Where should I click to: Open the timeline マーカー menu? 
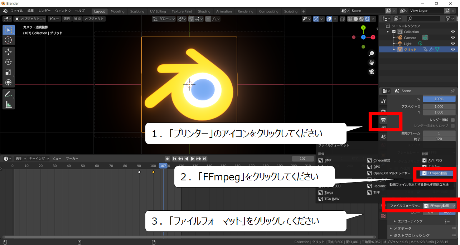click(x=72, y=159)
